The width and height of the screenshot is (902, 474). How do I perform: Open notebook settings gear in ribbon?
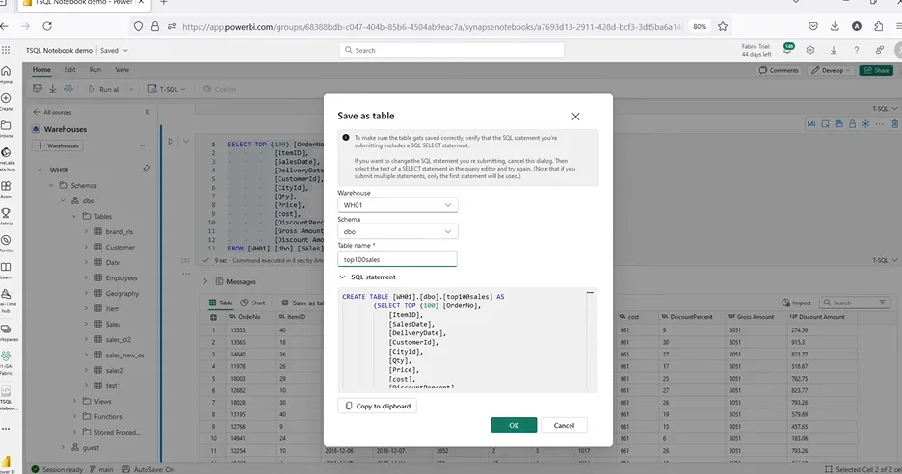67,89
